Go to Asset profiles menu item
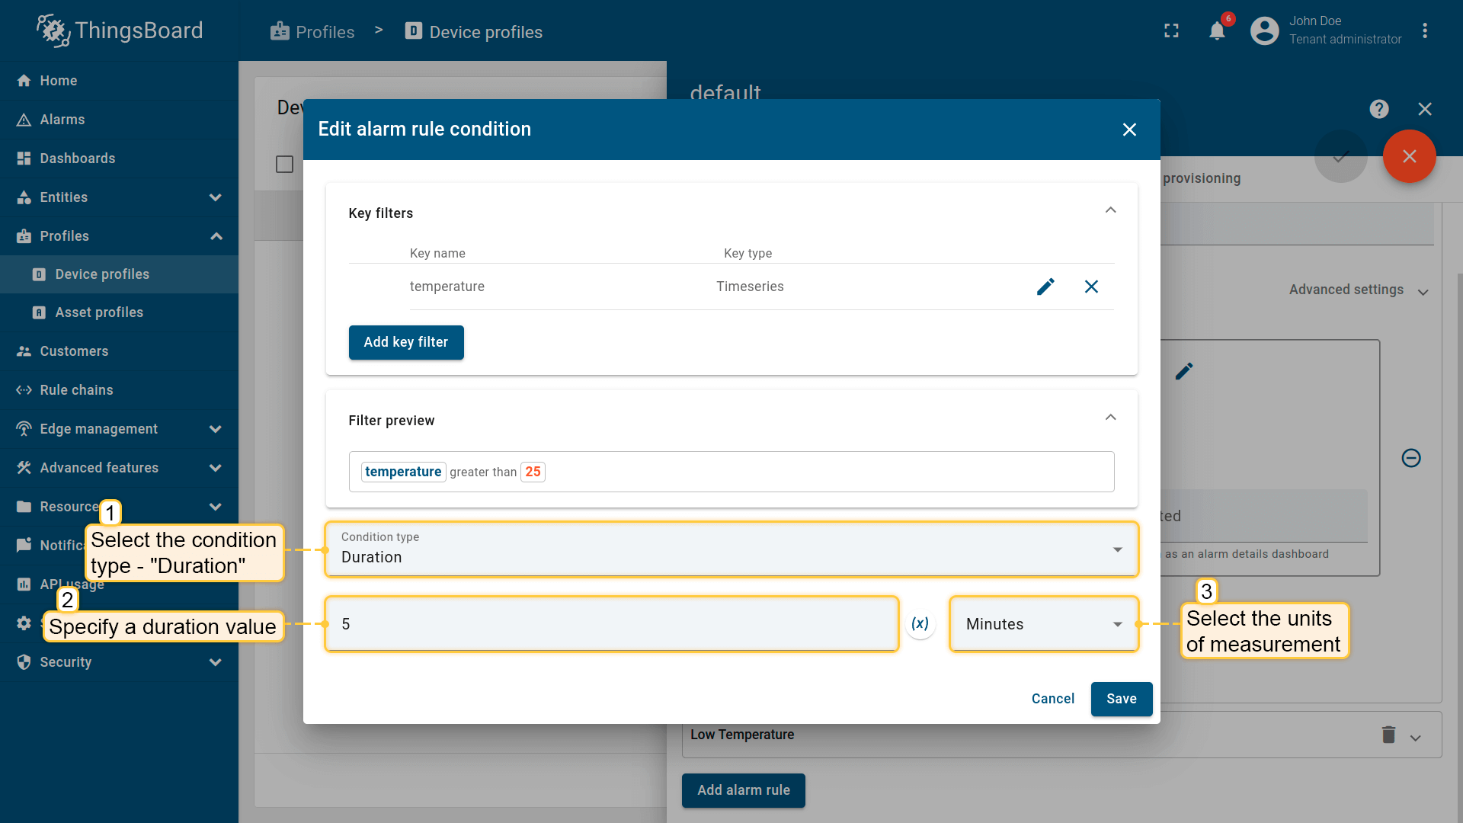The image size is (1463, 823). (99, 312)
